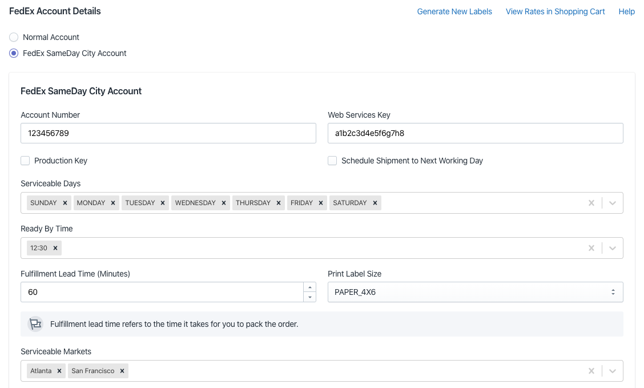Screen dimensions: 644x388
Task: Increase Fulfillment Lead Time with up arrow
Action: [309, 287]
